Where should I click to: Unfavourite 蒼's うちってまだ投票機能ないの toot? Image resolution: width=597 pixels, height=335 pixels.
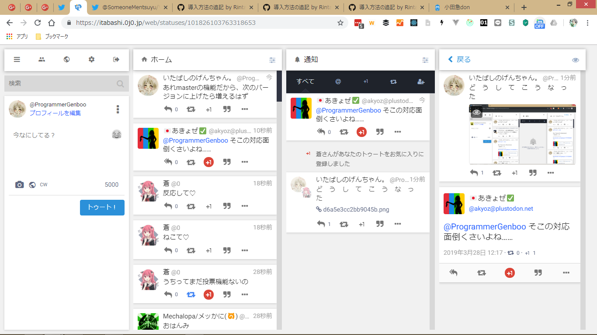(208, 294)
